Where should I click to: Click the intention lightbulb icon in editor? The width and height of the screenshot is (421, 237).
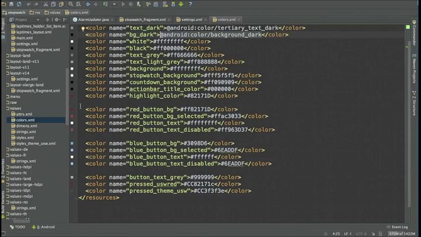coord(83,28)
